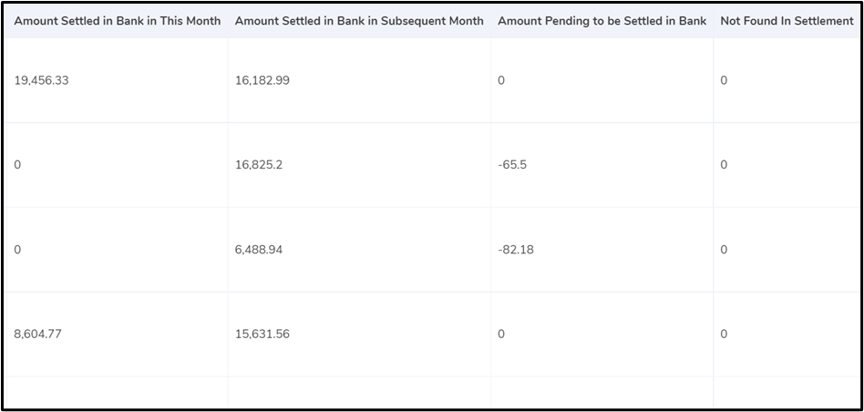The height and width of the screenshot is (412, 864).
Task: Select the cell showing 6,488.94
Action: [259, 250]
